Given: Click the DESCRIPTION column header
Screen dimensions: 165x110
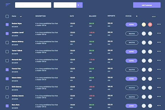Looking at the screenshot, I should (40, 16).
